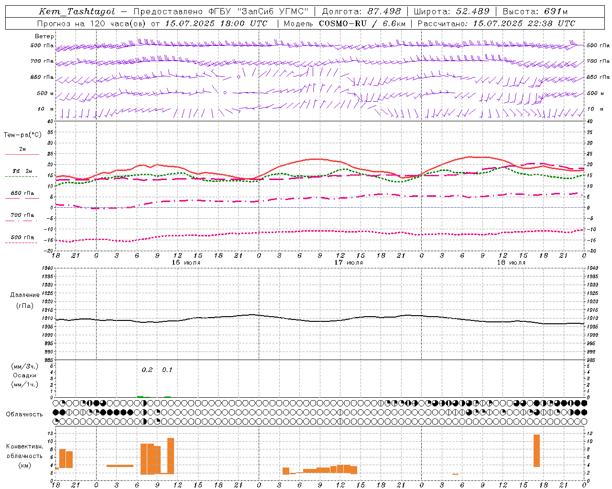
Task: Click the Высота: 691м value
Action: (x=535, y=12)
